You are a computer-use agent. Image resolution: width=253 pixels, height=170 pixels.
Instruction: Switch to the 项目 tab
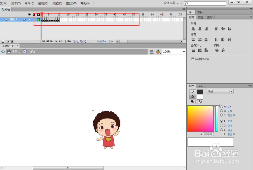click(x=200, y=12)
